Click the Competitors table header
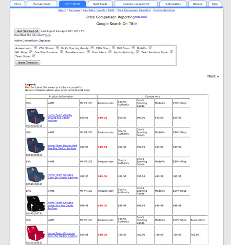Screen dimensions: 231x245 152,96
